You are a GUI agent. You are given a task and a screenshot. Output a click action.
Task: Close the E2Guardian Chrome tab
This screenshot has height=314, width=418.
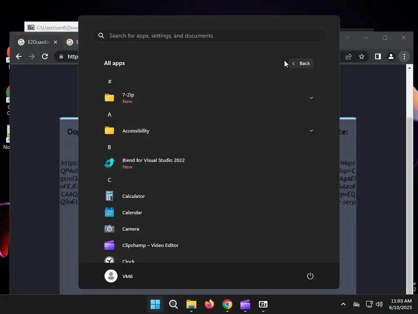coord(56,42)
